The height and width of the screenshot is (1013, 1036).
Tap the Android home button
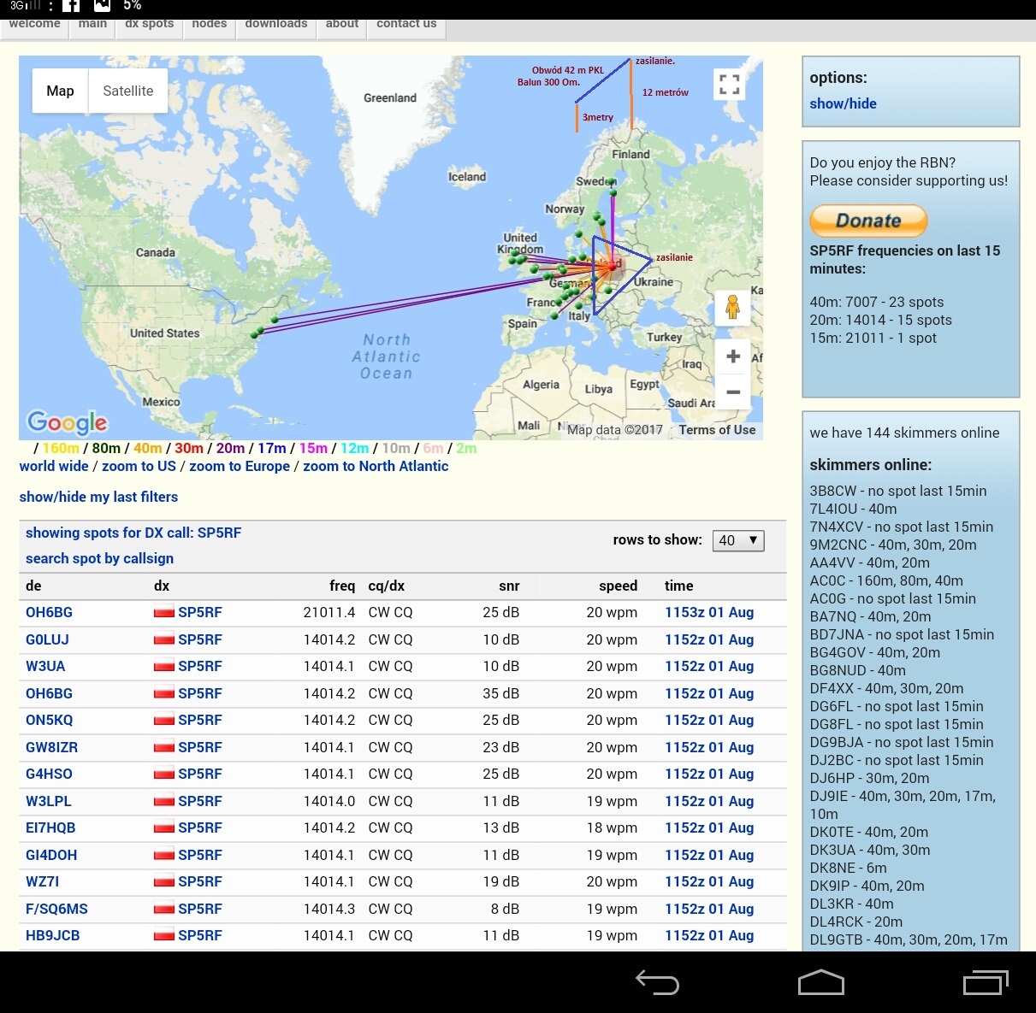[820, 983]
